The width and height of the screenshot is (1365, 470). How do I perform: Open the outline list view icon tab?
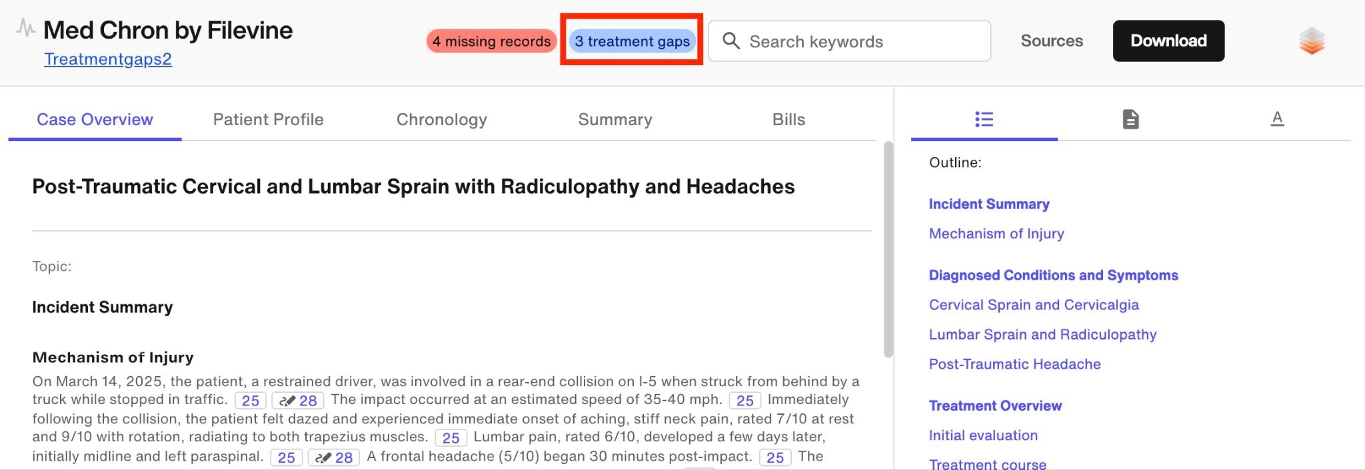pos(984,119)
